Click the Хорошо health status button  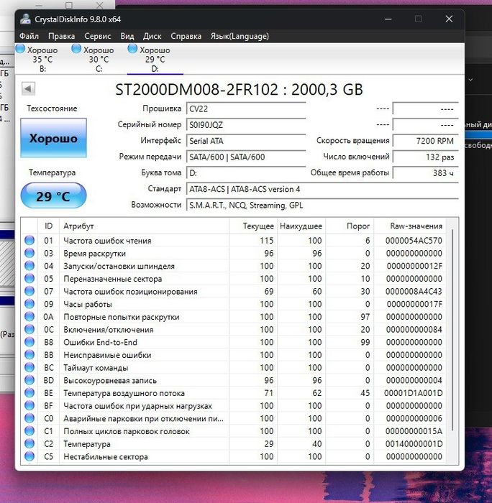[53, 138]
